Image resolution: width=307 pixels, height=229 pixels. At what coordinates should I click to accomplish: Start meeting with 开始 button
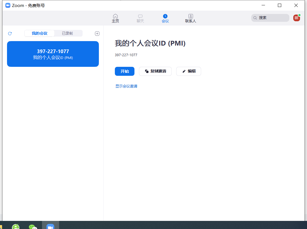125,71
